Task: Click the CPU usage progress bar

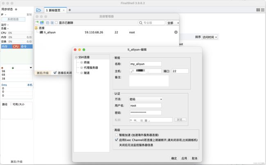Action: point(20,33)
